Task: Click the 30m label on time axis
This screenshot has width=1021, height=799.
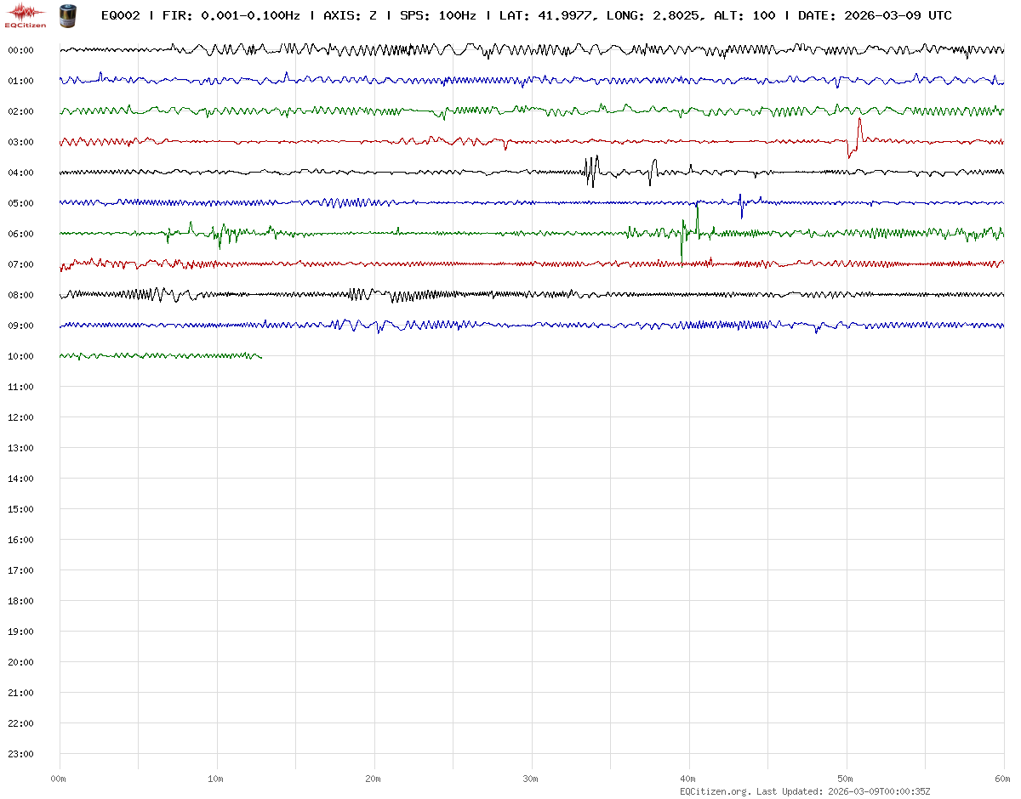Action: coord(531,779)
